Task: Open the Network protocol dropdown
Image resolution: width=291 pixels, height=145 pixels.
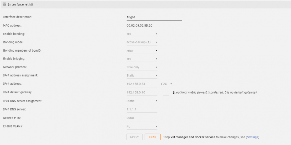Action: coord(142,67)
